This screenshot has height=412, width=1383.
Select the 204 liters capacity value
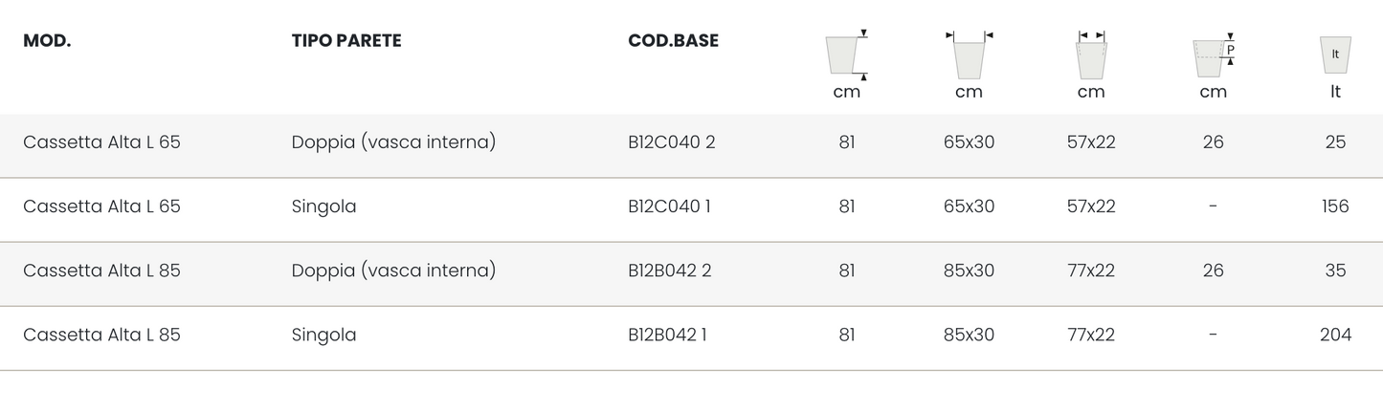1335,335
